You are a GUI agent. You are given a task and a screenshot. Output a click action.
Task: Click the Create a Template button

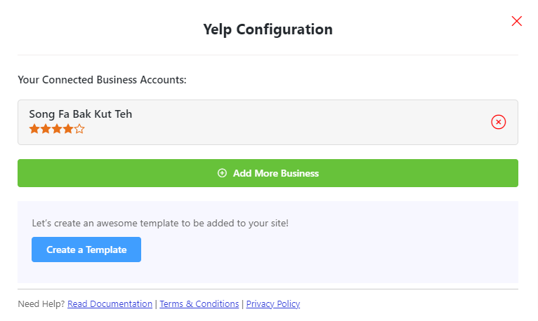(86, 250)
